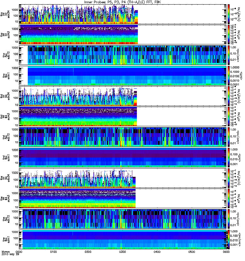The width and height of the screenshot is (245, 261).
Task: Click the color bar beside thd fbk edc12
Action: 229,137
